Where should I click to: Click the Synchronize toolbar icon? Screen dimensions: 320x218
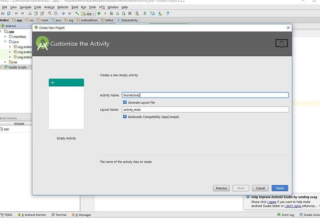pyautogui.click(x=9, y=13)
